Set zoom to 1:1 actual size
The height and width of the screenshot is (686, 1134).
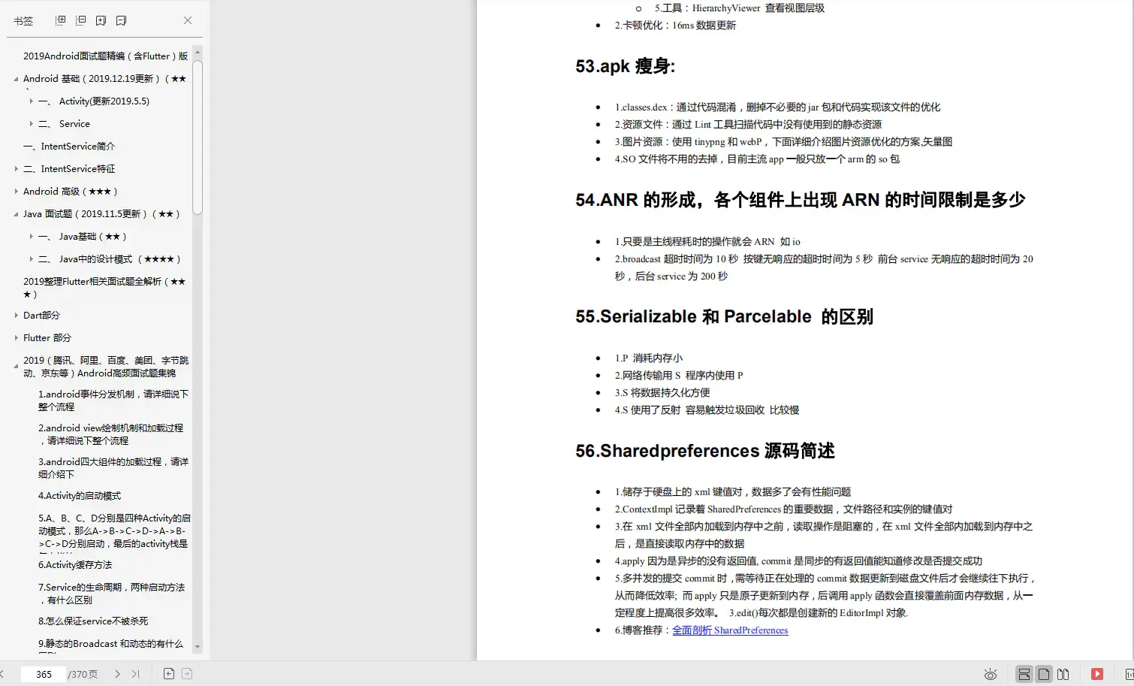[1130, 674]
